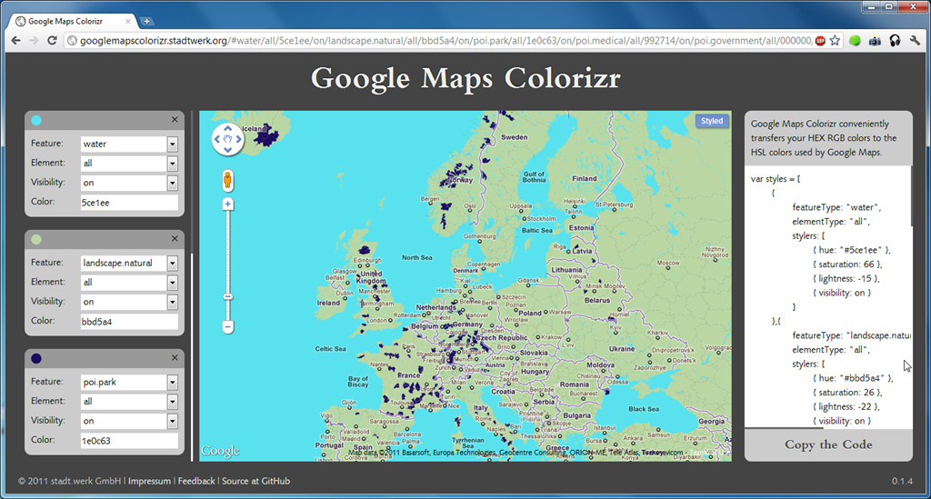Click the cyan color swatch for water
The height and width of the screenshot is (499, 931).
pos(36,121)
